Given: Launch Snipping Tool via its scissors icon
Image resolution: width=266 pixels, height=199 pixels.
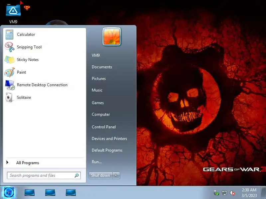Looking at the screenshot, I should tap(10, 47).
